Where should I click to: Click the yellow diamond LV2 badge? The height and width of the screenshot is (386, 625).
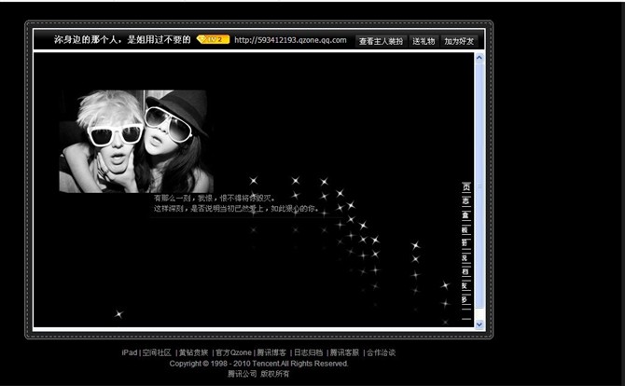[x=213, y=40]
